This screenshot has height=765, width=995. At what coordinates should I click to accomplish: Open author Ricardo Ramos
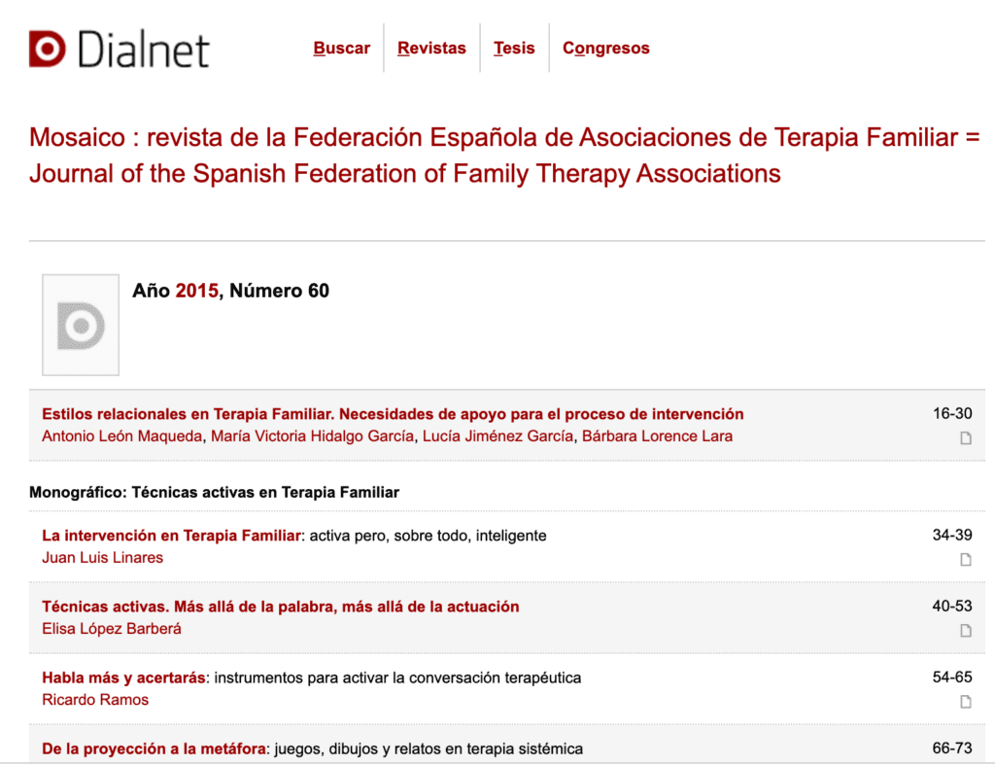(x=95, y=700)
